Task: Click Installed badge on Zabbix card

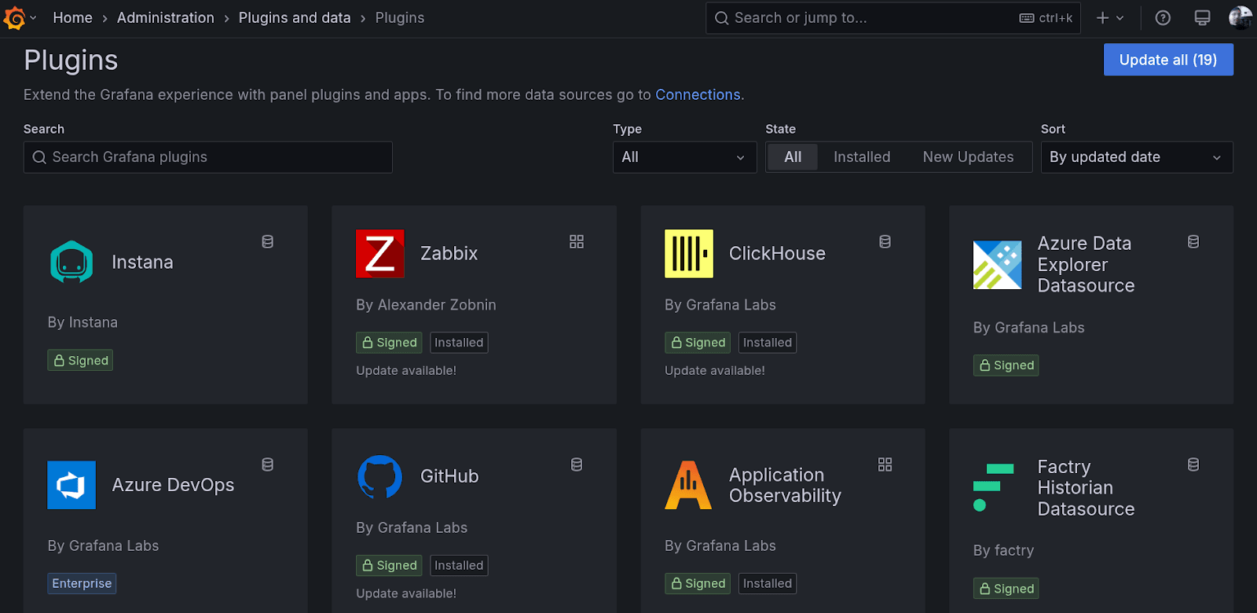Action: [459, 343]
